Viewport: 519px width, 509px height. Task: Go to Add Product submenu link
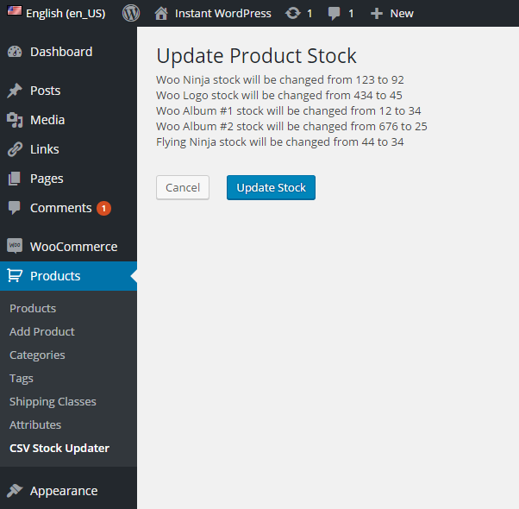click(x=42, y=331)
